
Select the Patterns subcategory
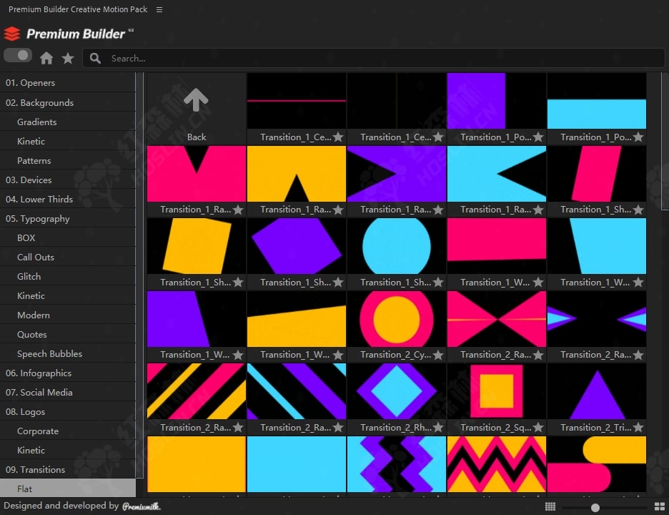68,160
